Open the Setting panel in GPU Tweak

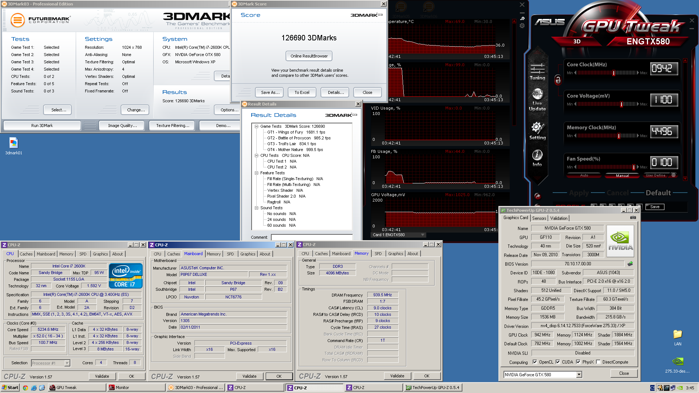tap(537, 131)
